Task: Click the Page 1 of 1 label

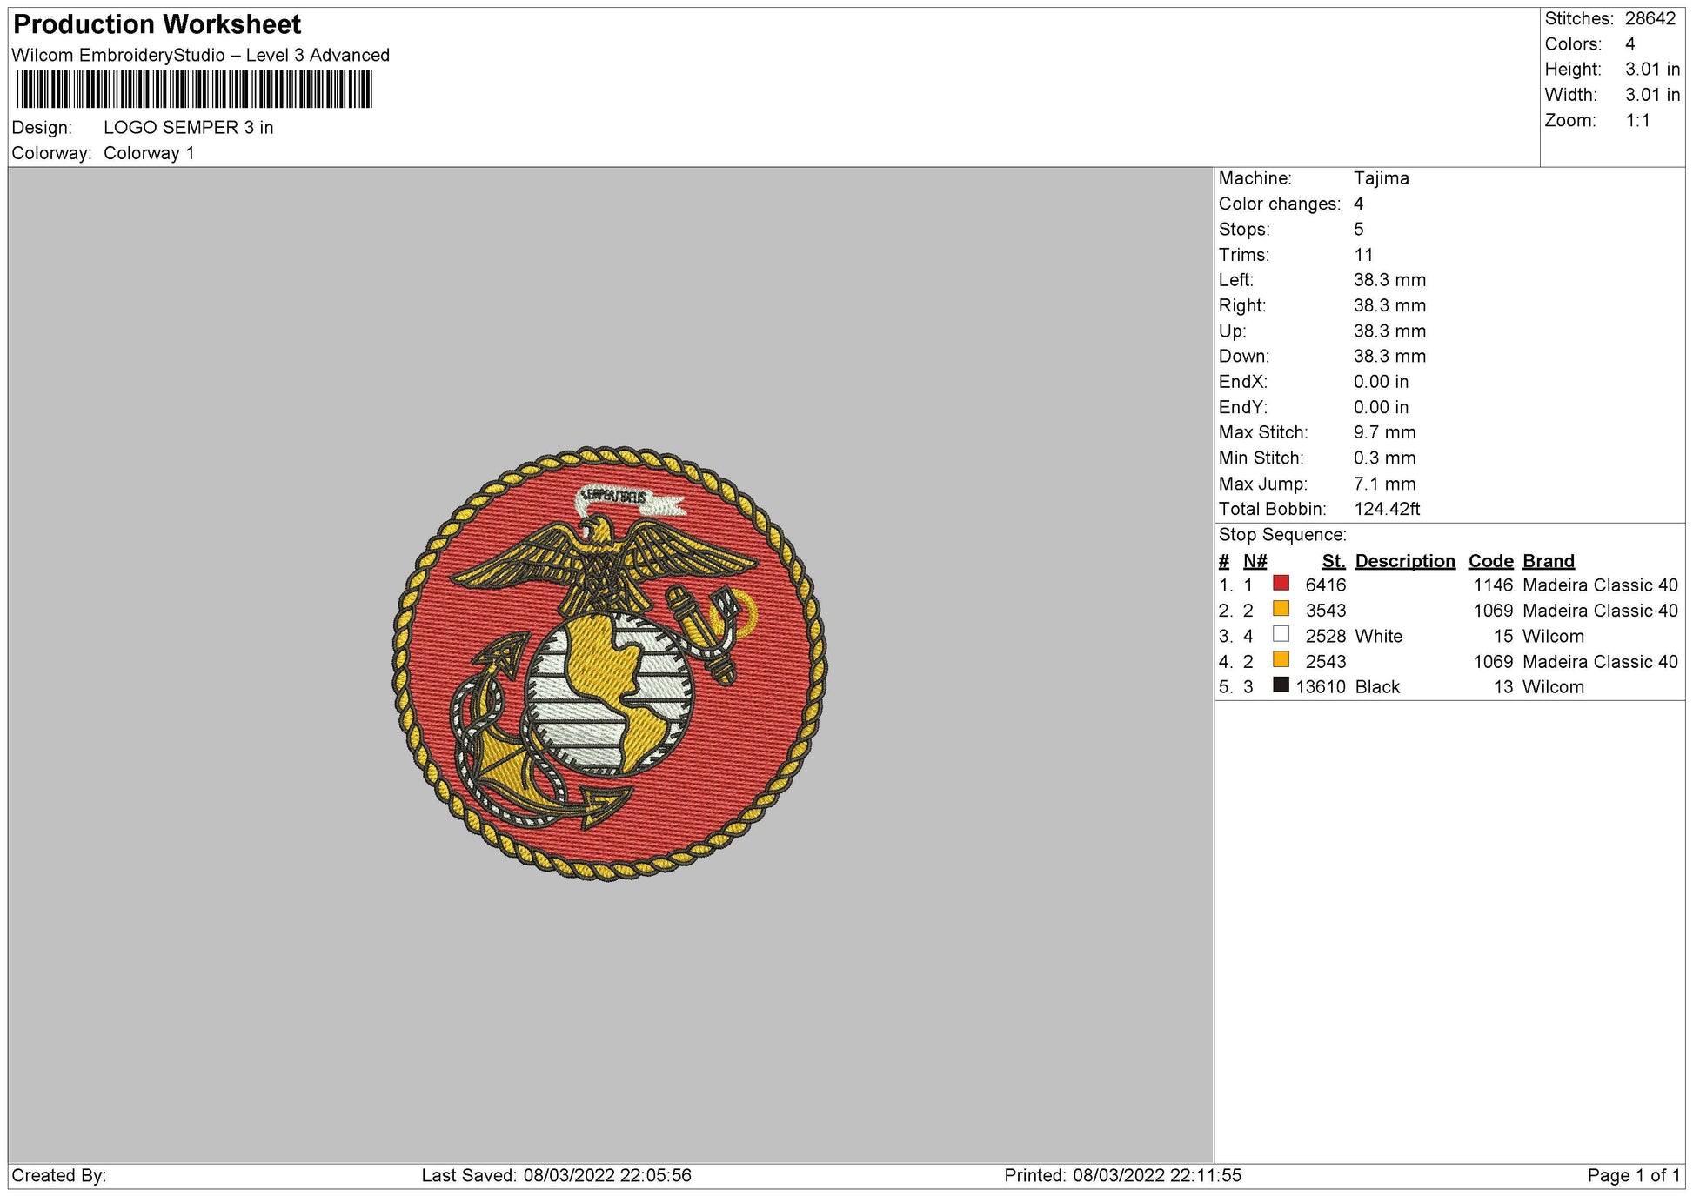Action: [1633, 1176]
